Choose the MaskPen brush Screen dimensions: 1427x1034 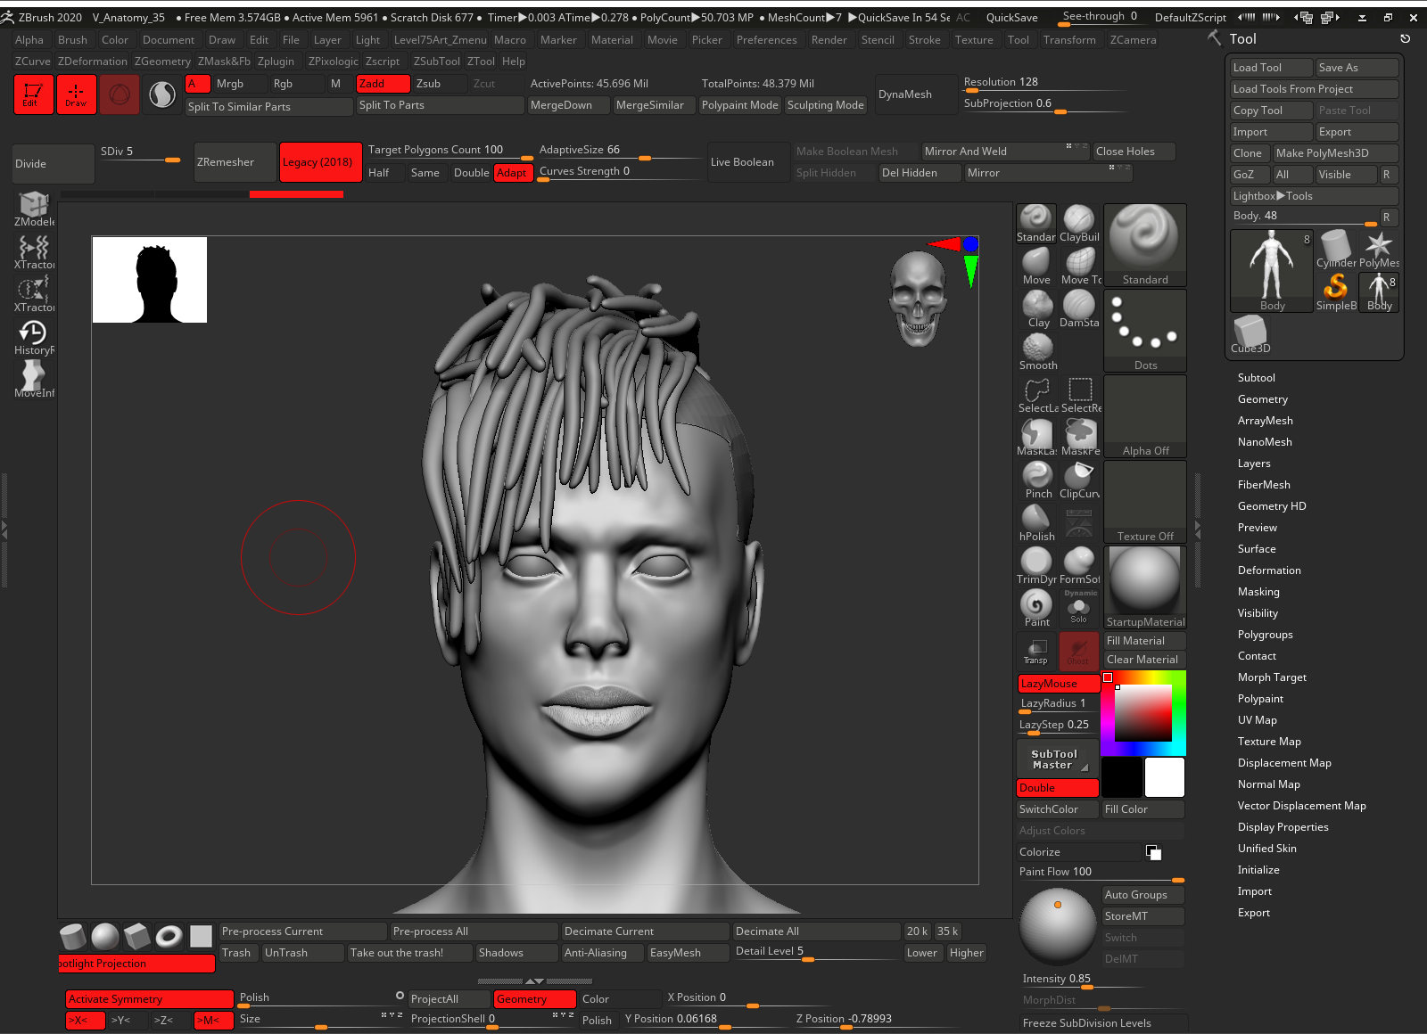point(1080,438)
